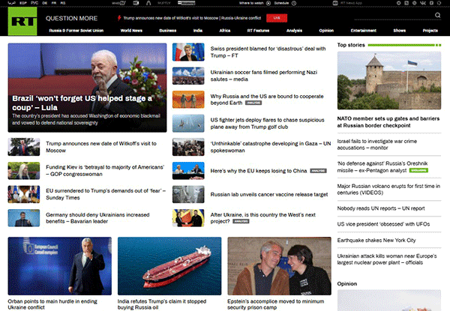Image resolution: width=450 pixels, height=311 pixels.
Task: Open Nobody reads UN reports article
Action: coord(381,208)
